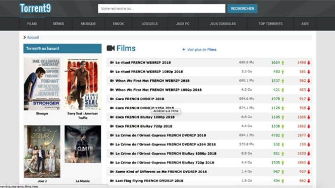This screenshot has width=335, height=188.
Task: Click 'Voir plus de Films' link
Action: (x=201, y=50)
